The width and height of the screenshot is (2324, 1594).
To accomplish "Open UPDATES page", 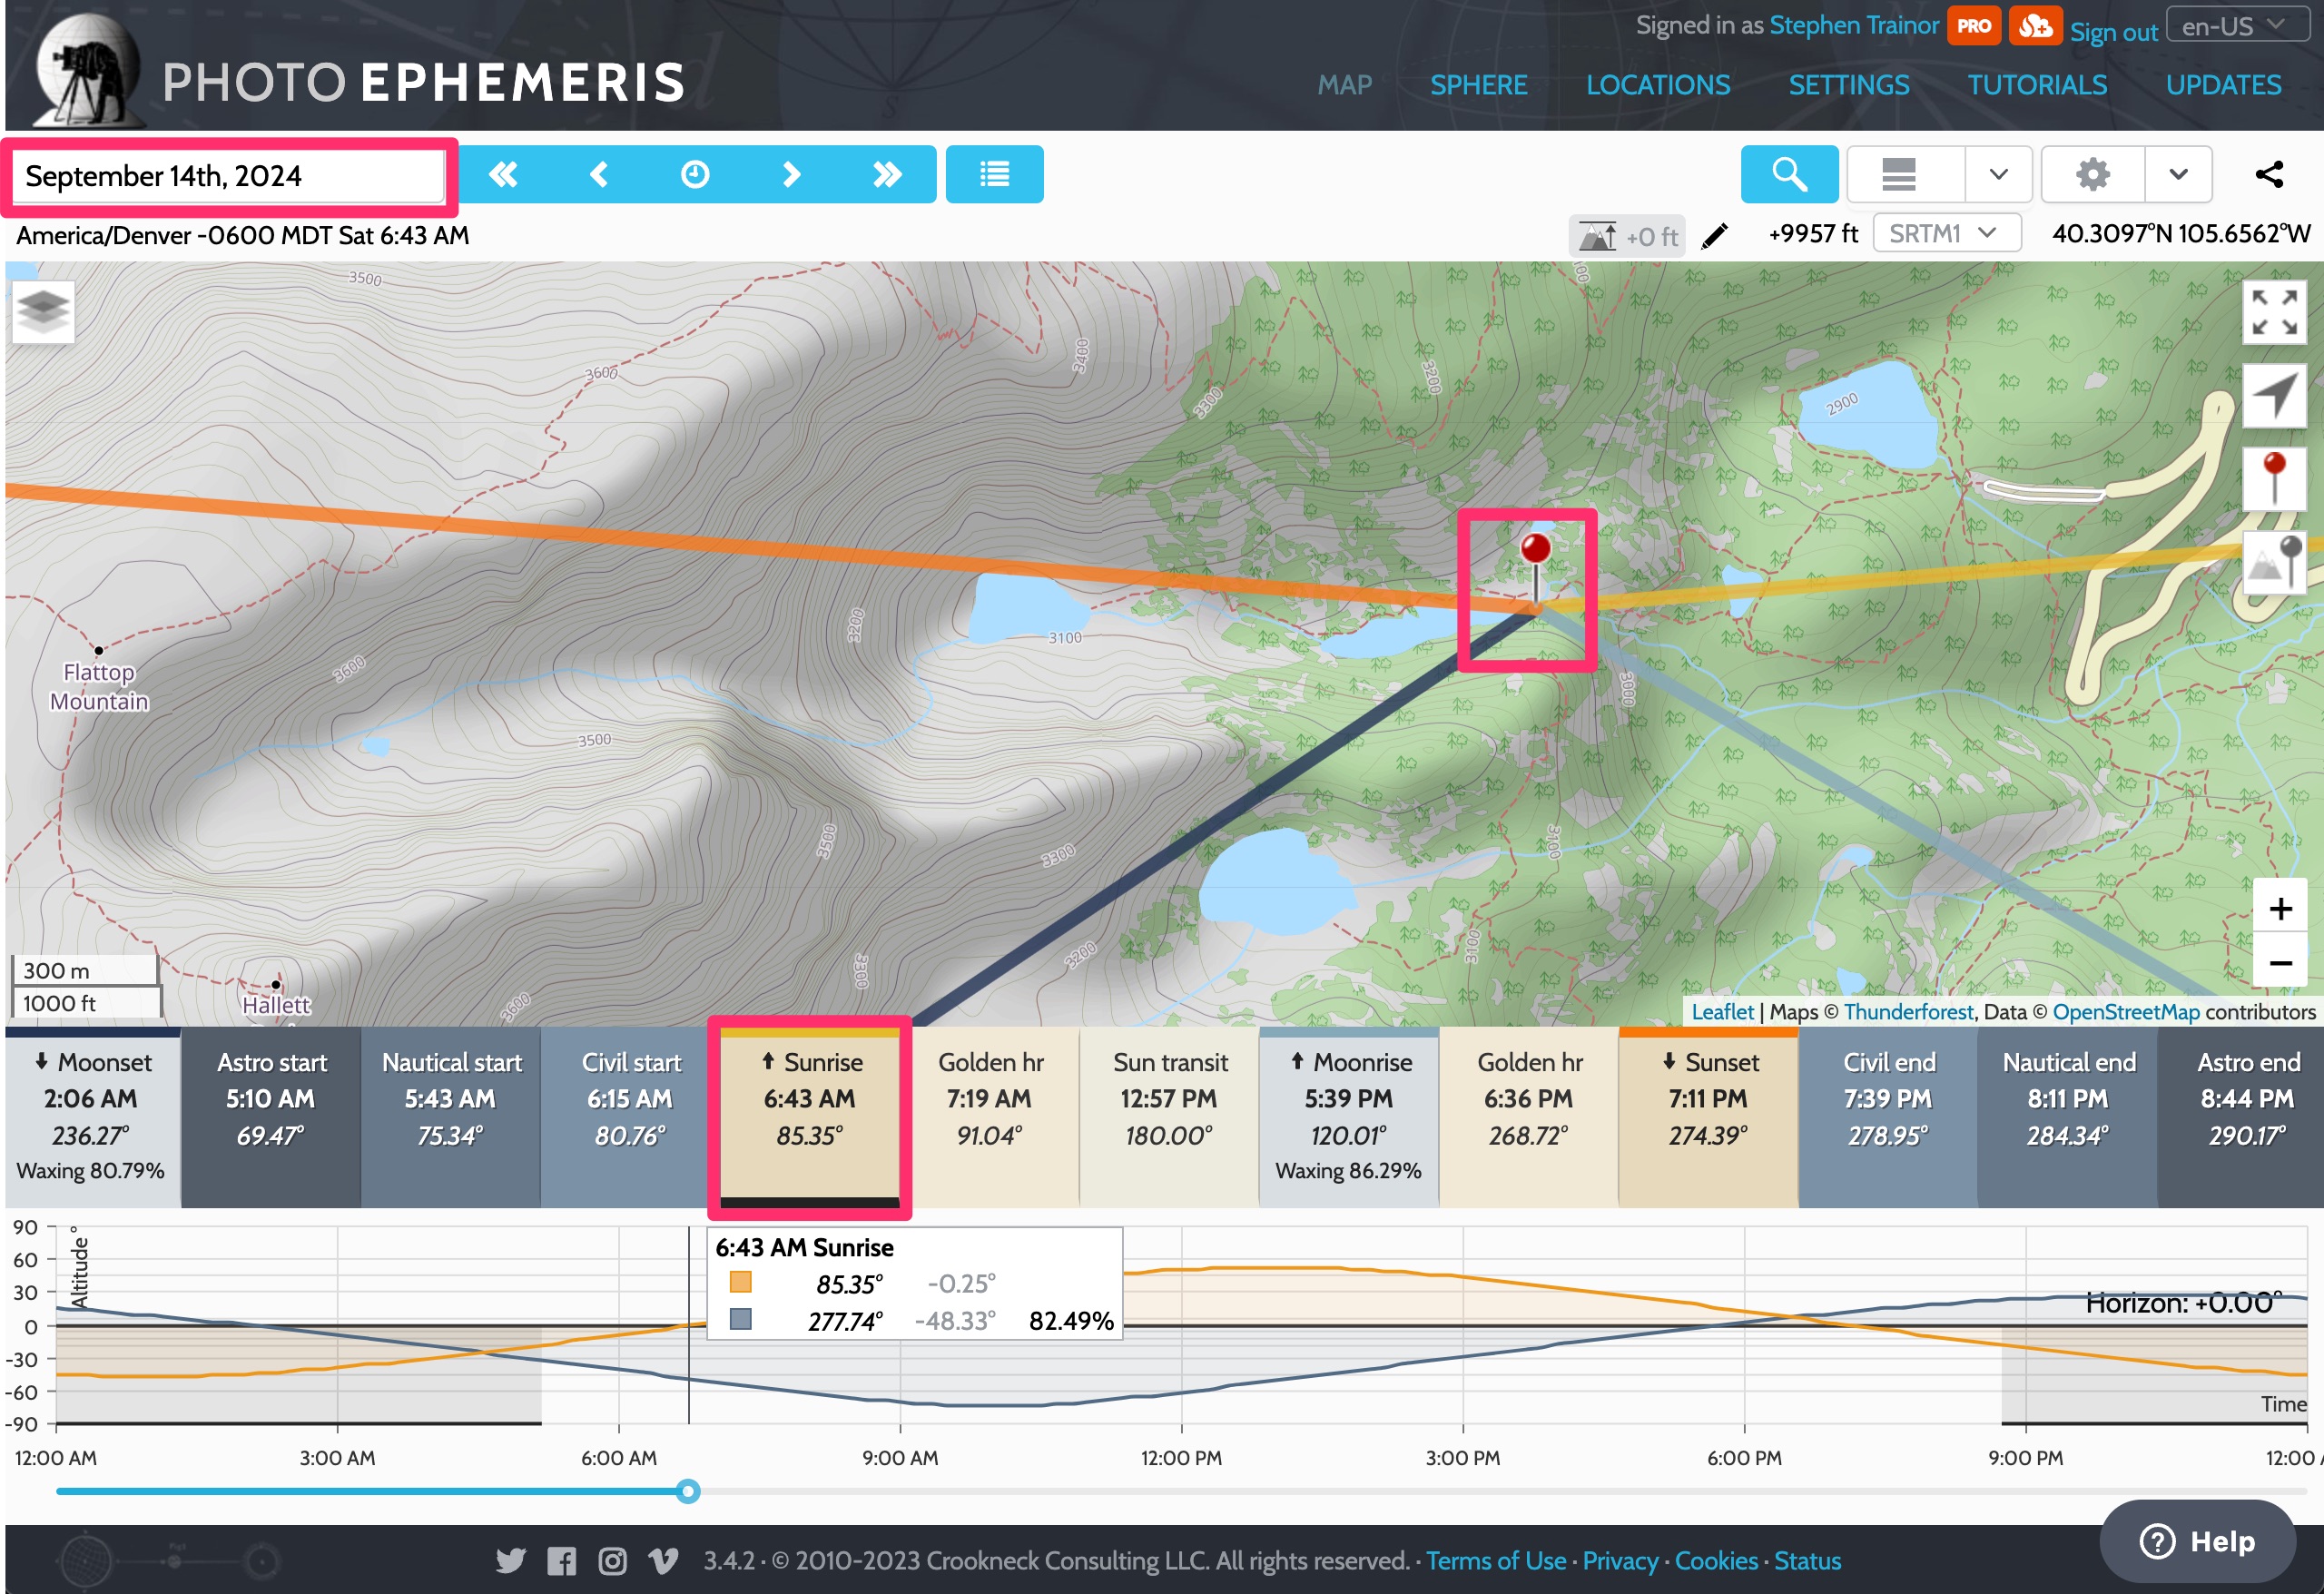I will (x=2223, y=85).
